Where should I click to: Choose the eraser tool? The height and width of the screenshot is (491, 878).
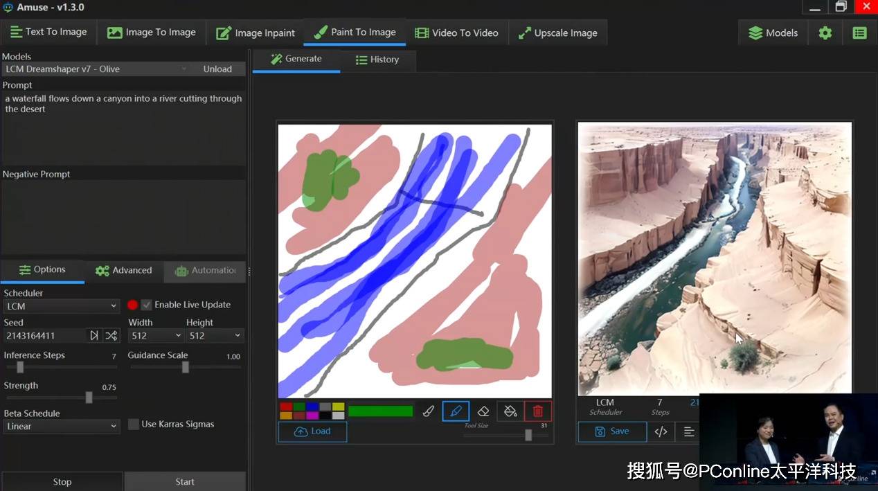pyautogui.click(x=483, y=411)
